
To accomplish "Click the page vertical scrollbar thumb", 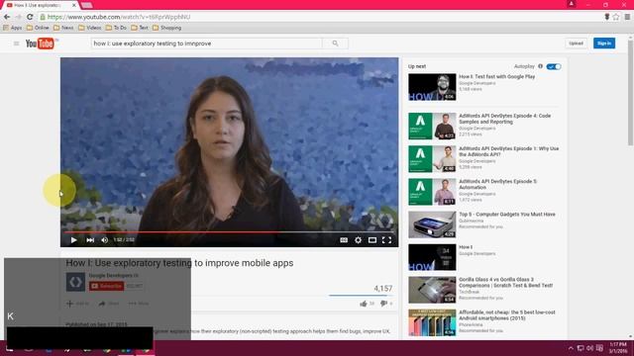I will [x=630, y=92].
